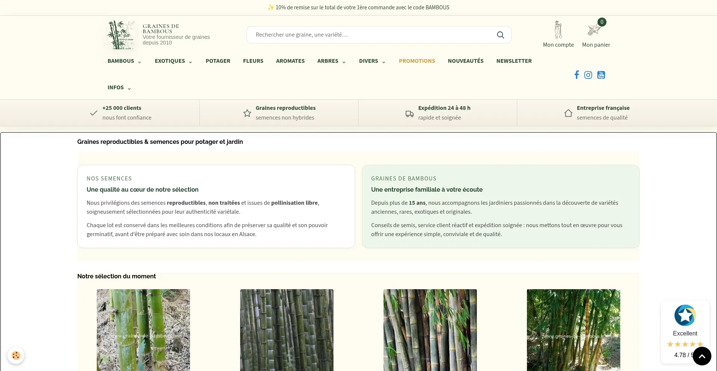Expand the ARBRES menu chevron
The width and height of the screenshot is (717, 371).
tap(344, 62)
